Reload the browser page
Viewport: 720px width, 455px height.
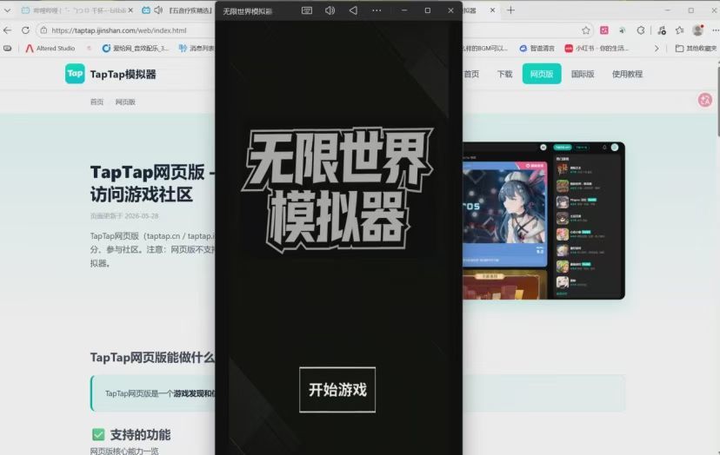coord(25,30)
